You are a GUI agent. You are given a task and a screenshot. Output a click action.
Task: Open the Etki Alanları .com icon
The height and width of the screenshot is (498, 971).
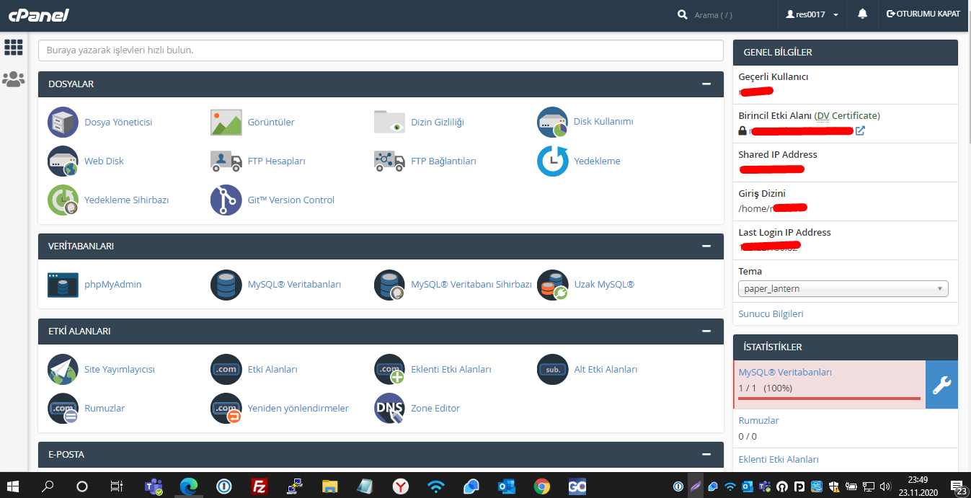[226, 369]
